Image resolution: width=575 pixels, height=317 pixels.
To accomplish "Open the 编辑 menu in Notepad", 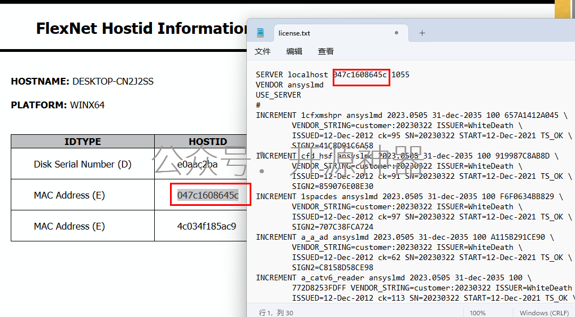I will click(x=294, y=51).
